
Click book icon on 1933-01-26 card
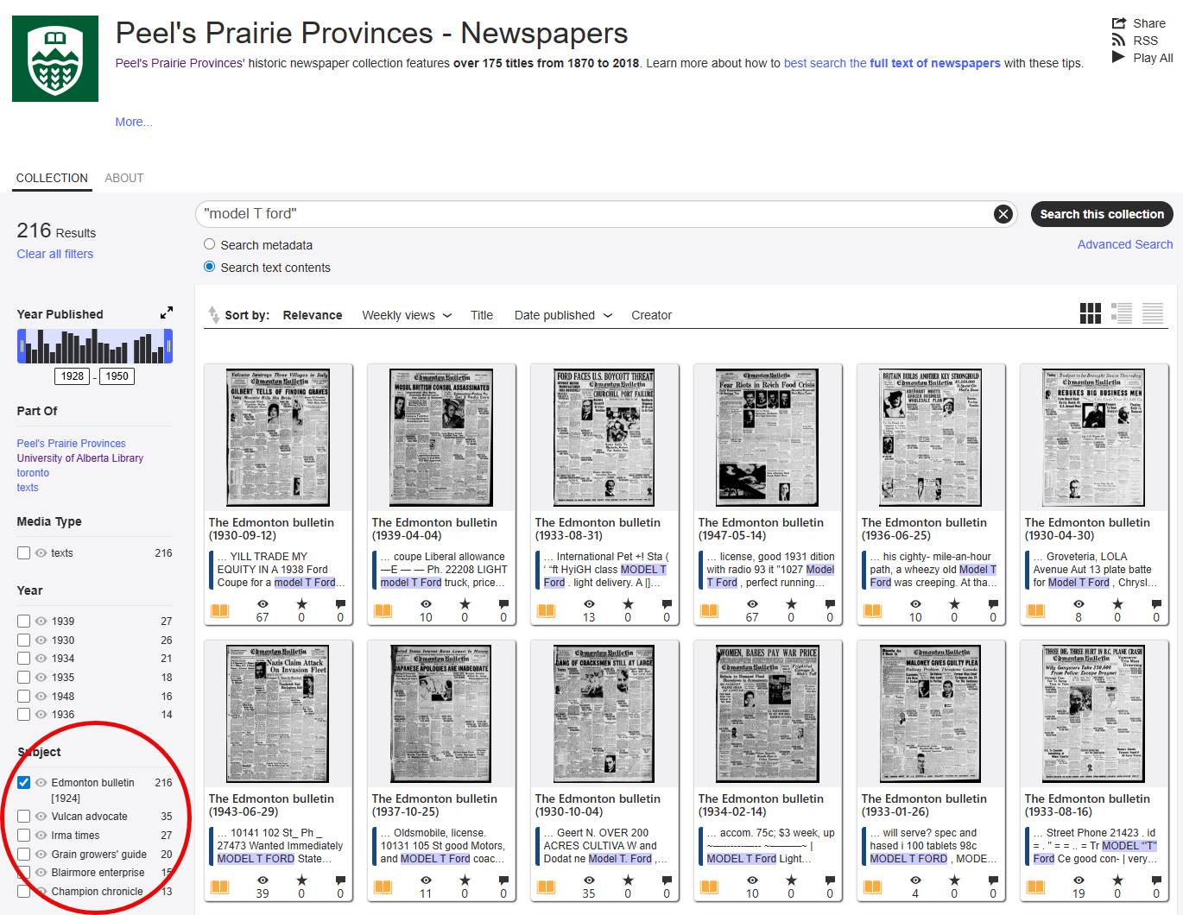[873, 887]
